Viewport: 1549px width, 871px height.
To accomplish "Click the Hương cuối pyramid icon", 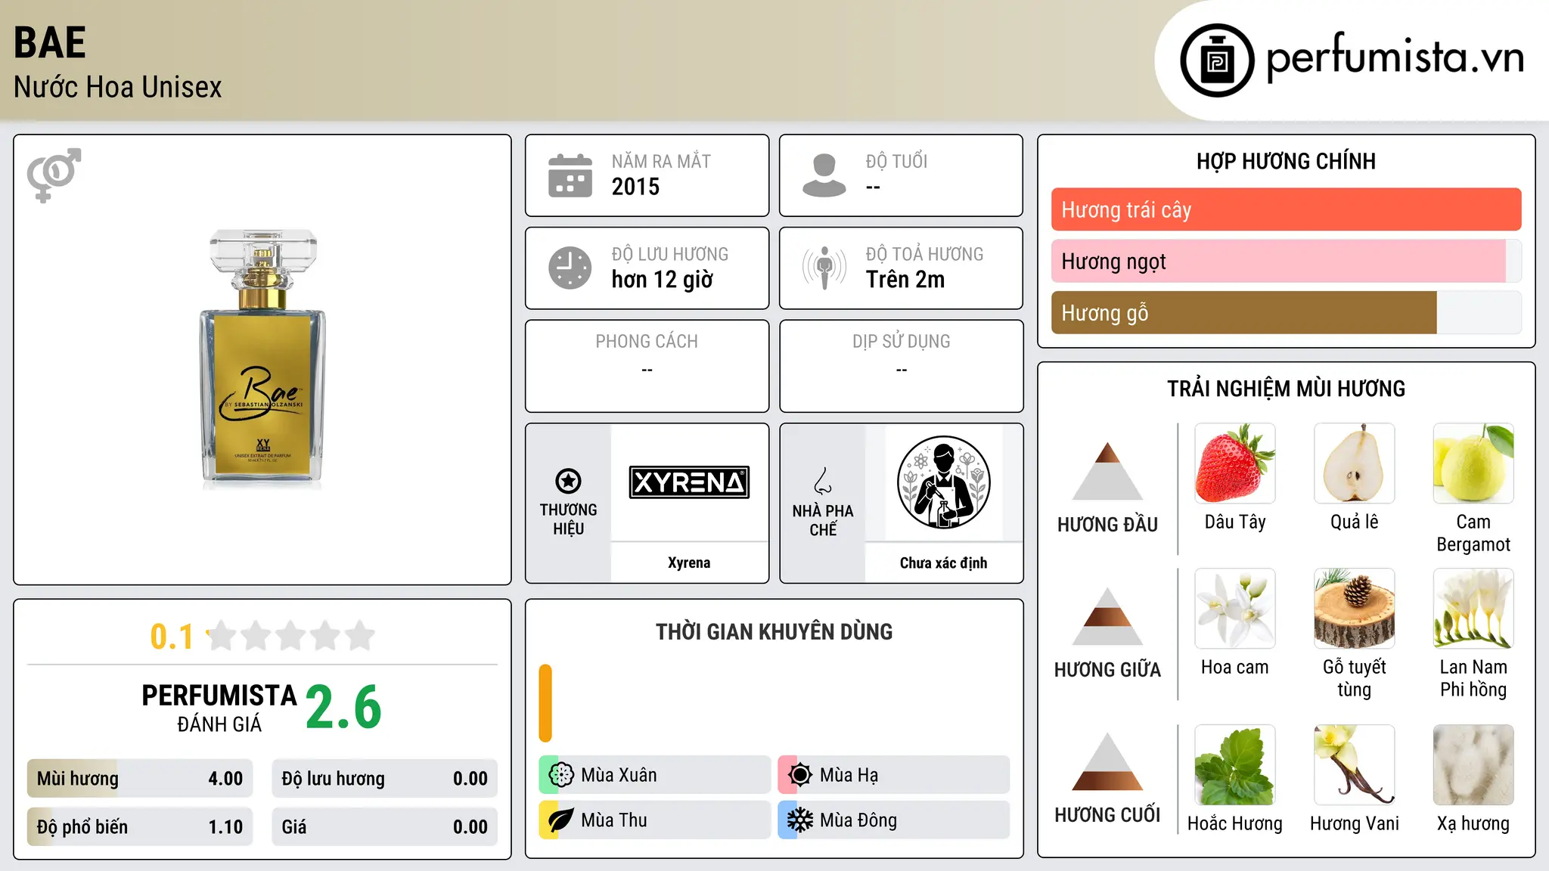I will [1107, 761].
